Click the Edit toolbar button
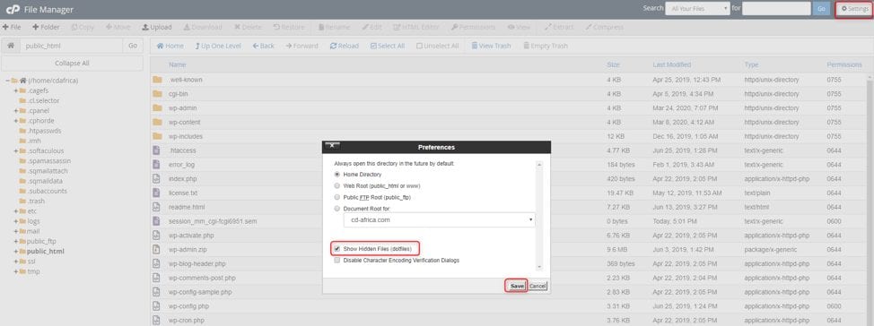Viewport: 874px width, 326px height. point(371,27)
